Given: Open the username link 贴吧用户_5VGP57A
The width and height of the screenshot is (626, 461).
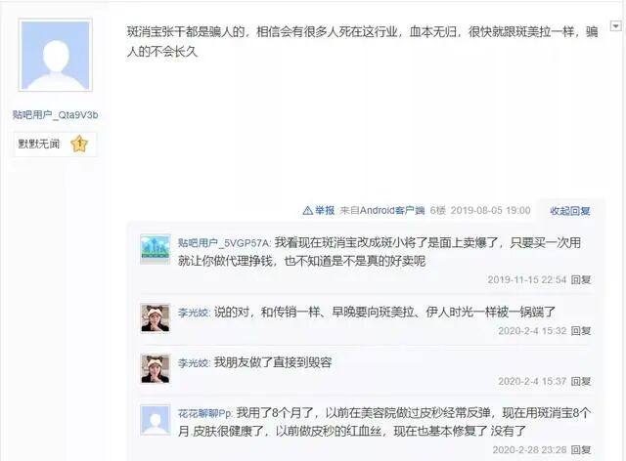Looking at the screenshot, I should click(x=224, y=243).
